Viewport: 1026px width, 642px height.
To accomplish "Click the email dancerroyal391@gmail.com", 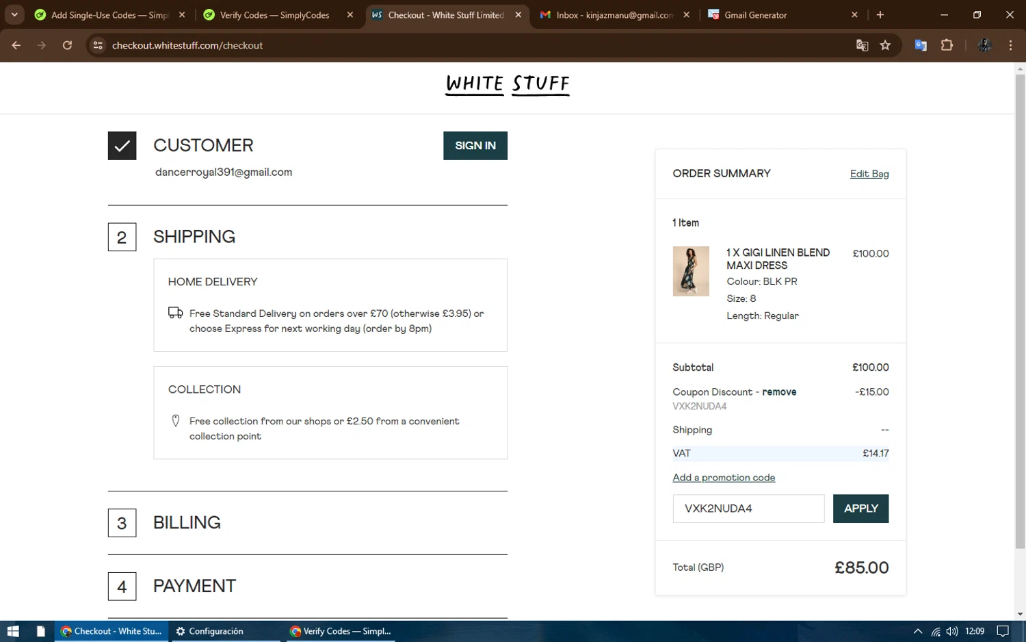I will point(224,172).
